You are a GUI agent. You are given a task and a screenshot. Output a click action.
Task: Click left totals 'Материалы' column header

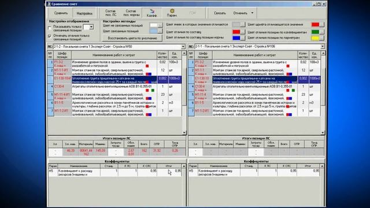pyautogui.click(x=86, y=144)
